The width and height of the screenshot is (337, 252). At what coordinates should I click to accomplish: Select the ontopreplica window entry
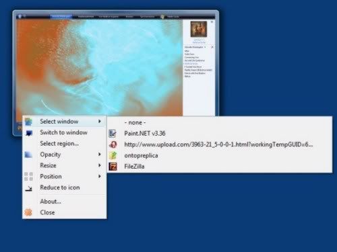[x=220, y=155]
